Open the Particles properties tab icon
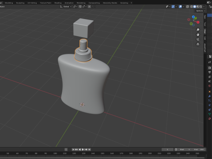The width and height of the screenshot is (212, 159). pyautogui.click(x=210, y=101)
